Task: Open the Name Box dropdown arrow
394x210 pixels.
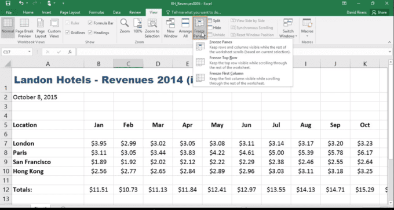Action: [30, 52]
